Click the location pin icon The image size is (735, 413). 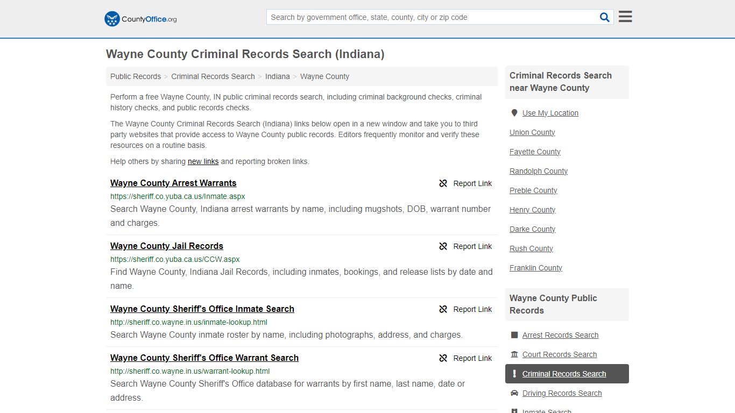click(514, 113)
